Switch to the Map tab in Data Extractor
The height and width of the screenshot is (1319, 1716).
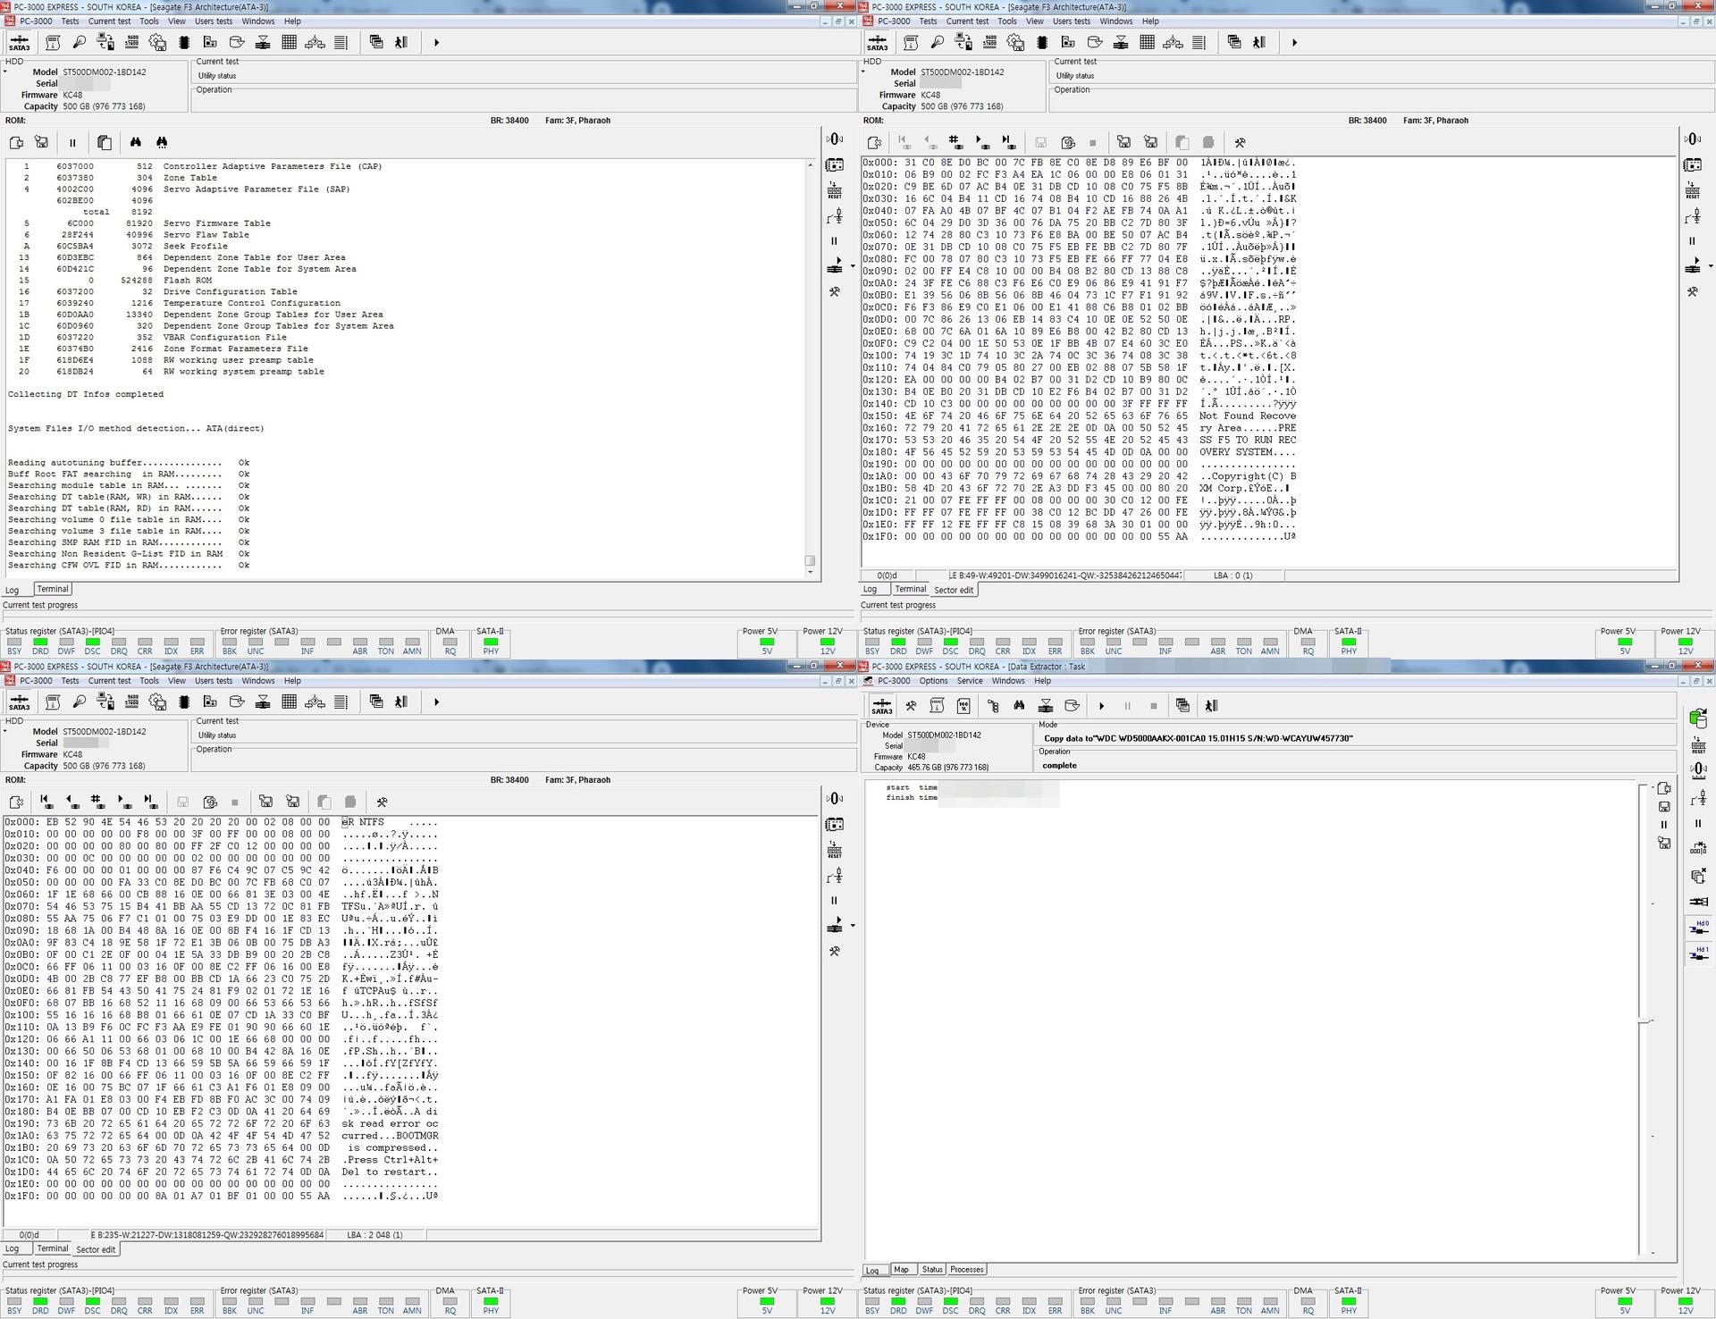pyautogui.click(x=901, y=1269)
